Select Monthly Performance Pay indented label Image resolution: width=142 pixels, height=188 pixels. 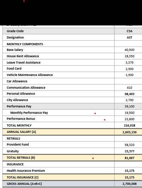pos(29,113)
